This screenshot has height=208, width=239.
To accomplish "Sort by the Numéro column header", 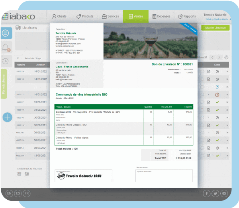I will tap(21, 65).
